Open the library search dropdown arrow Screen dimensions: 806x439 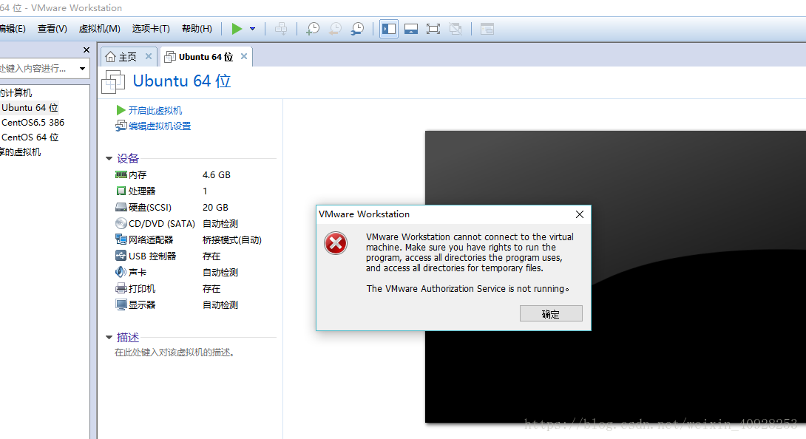(x=82, y=69)
